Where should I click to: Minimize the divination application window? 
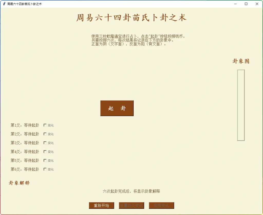(235, 4)
